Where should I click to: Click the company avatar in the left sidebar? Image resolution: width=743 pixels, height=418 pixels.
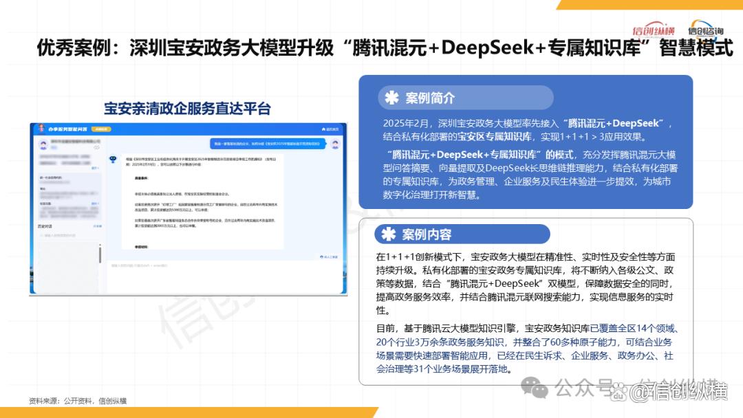point(43,144)
